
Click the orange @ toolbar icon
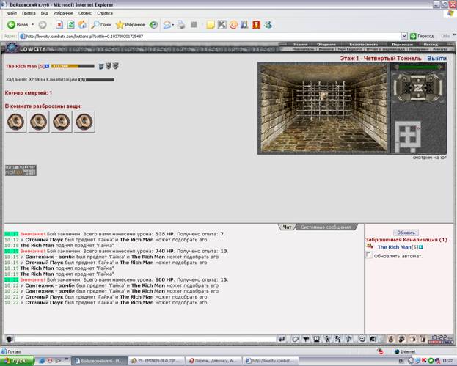click(233, 25)
